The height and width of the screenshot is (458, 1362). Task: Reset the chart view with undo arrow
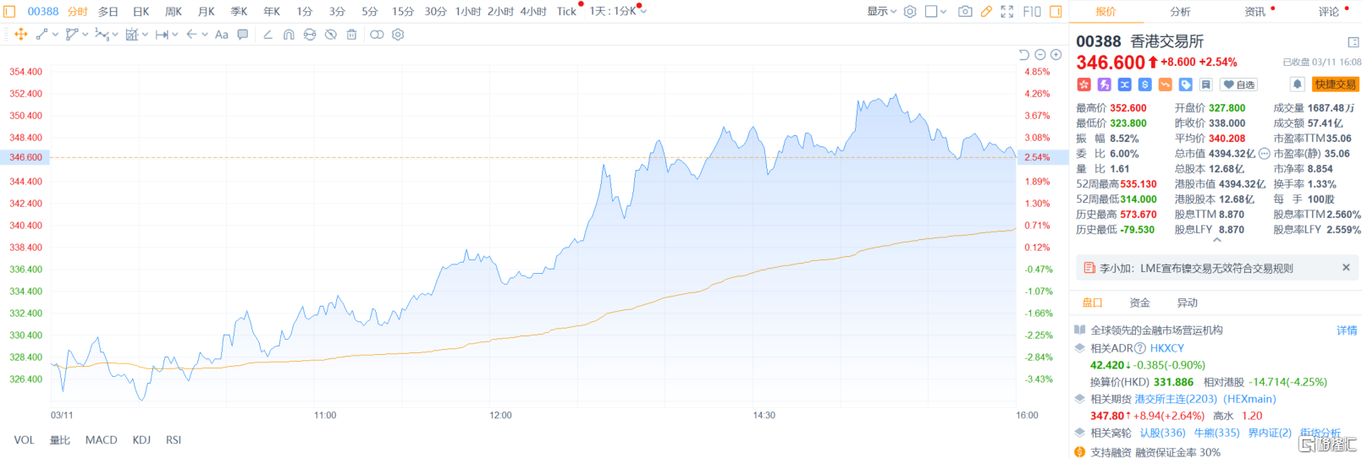coord(1024,55)
